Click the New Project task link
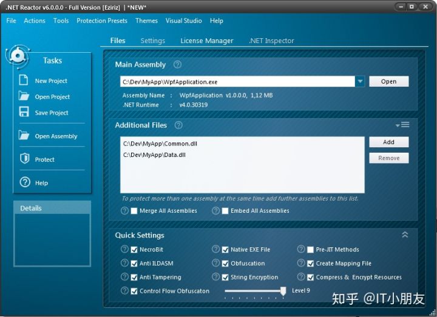 click(x=51, y=81)
